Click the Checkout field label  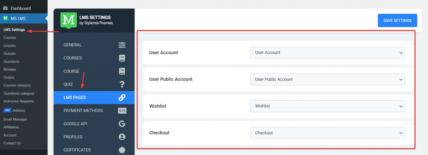[x=159, y=133]
